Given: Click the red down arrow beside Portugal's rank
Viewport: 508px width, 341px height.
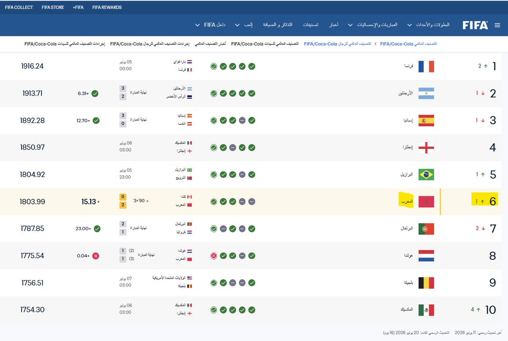Looking at the screenshot, I should [483, 229].
